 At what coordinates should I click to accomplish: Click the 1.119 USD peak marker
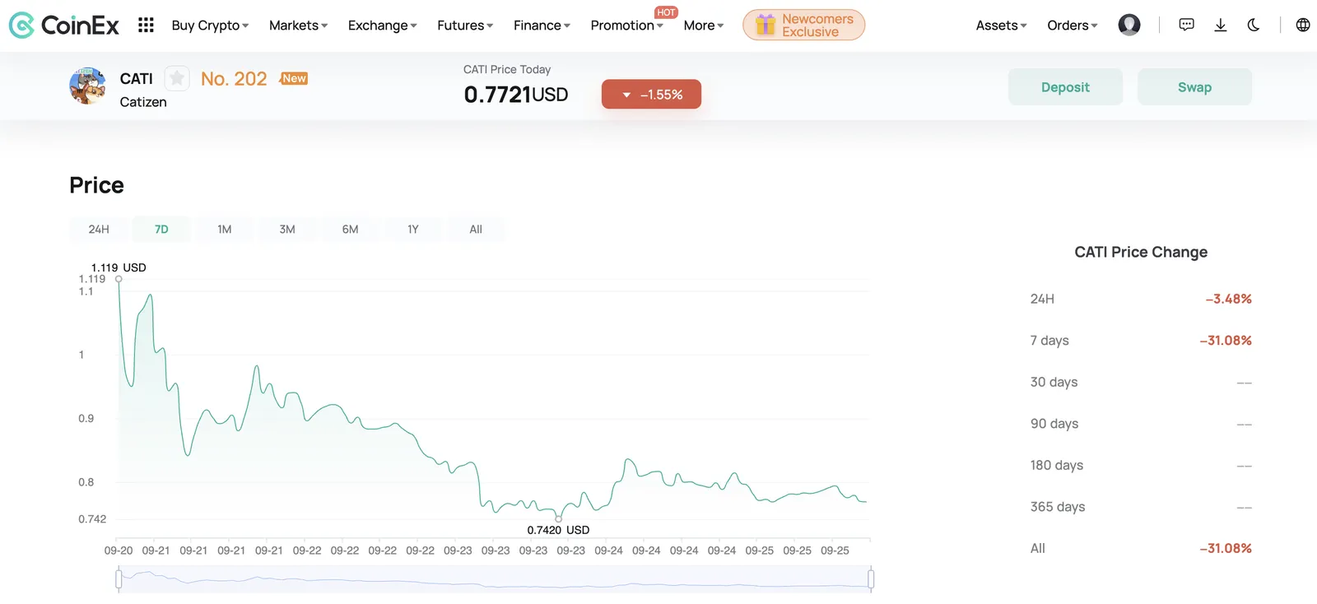click(x=119, y=279)
